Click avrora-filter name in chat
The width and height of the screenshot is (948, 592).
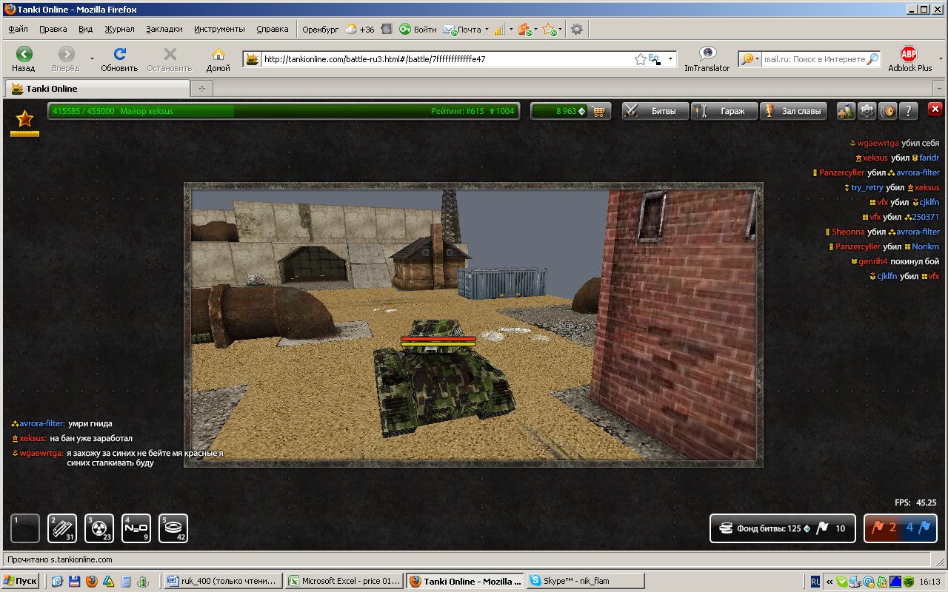[x=42, y=423]
